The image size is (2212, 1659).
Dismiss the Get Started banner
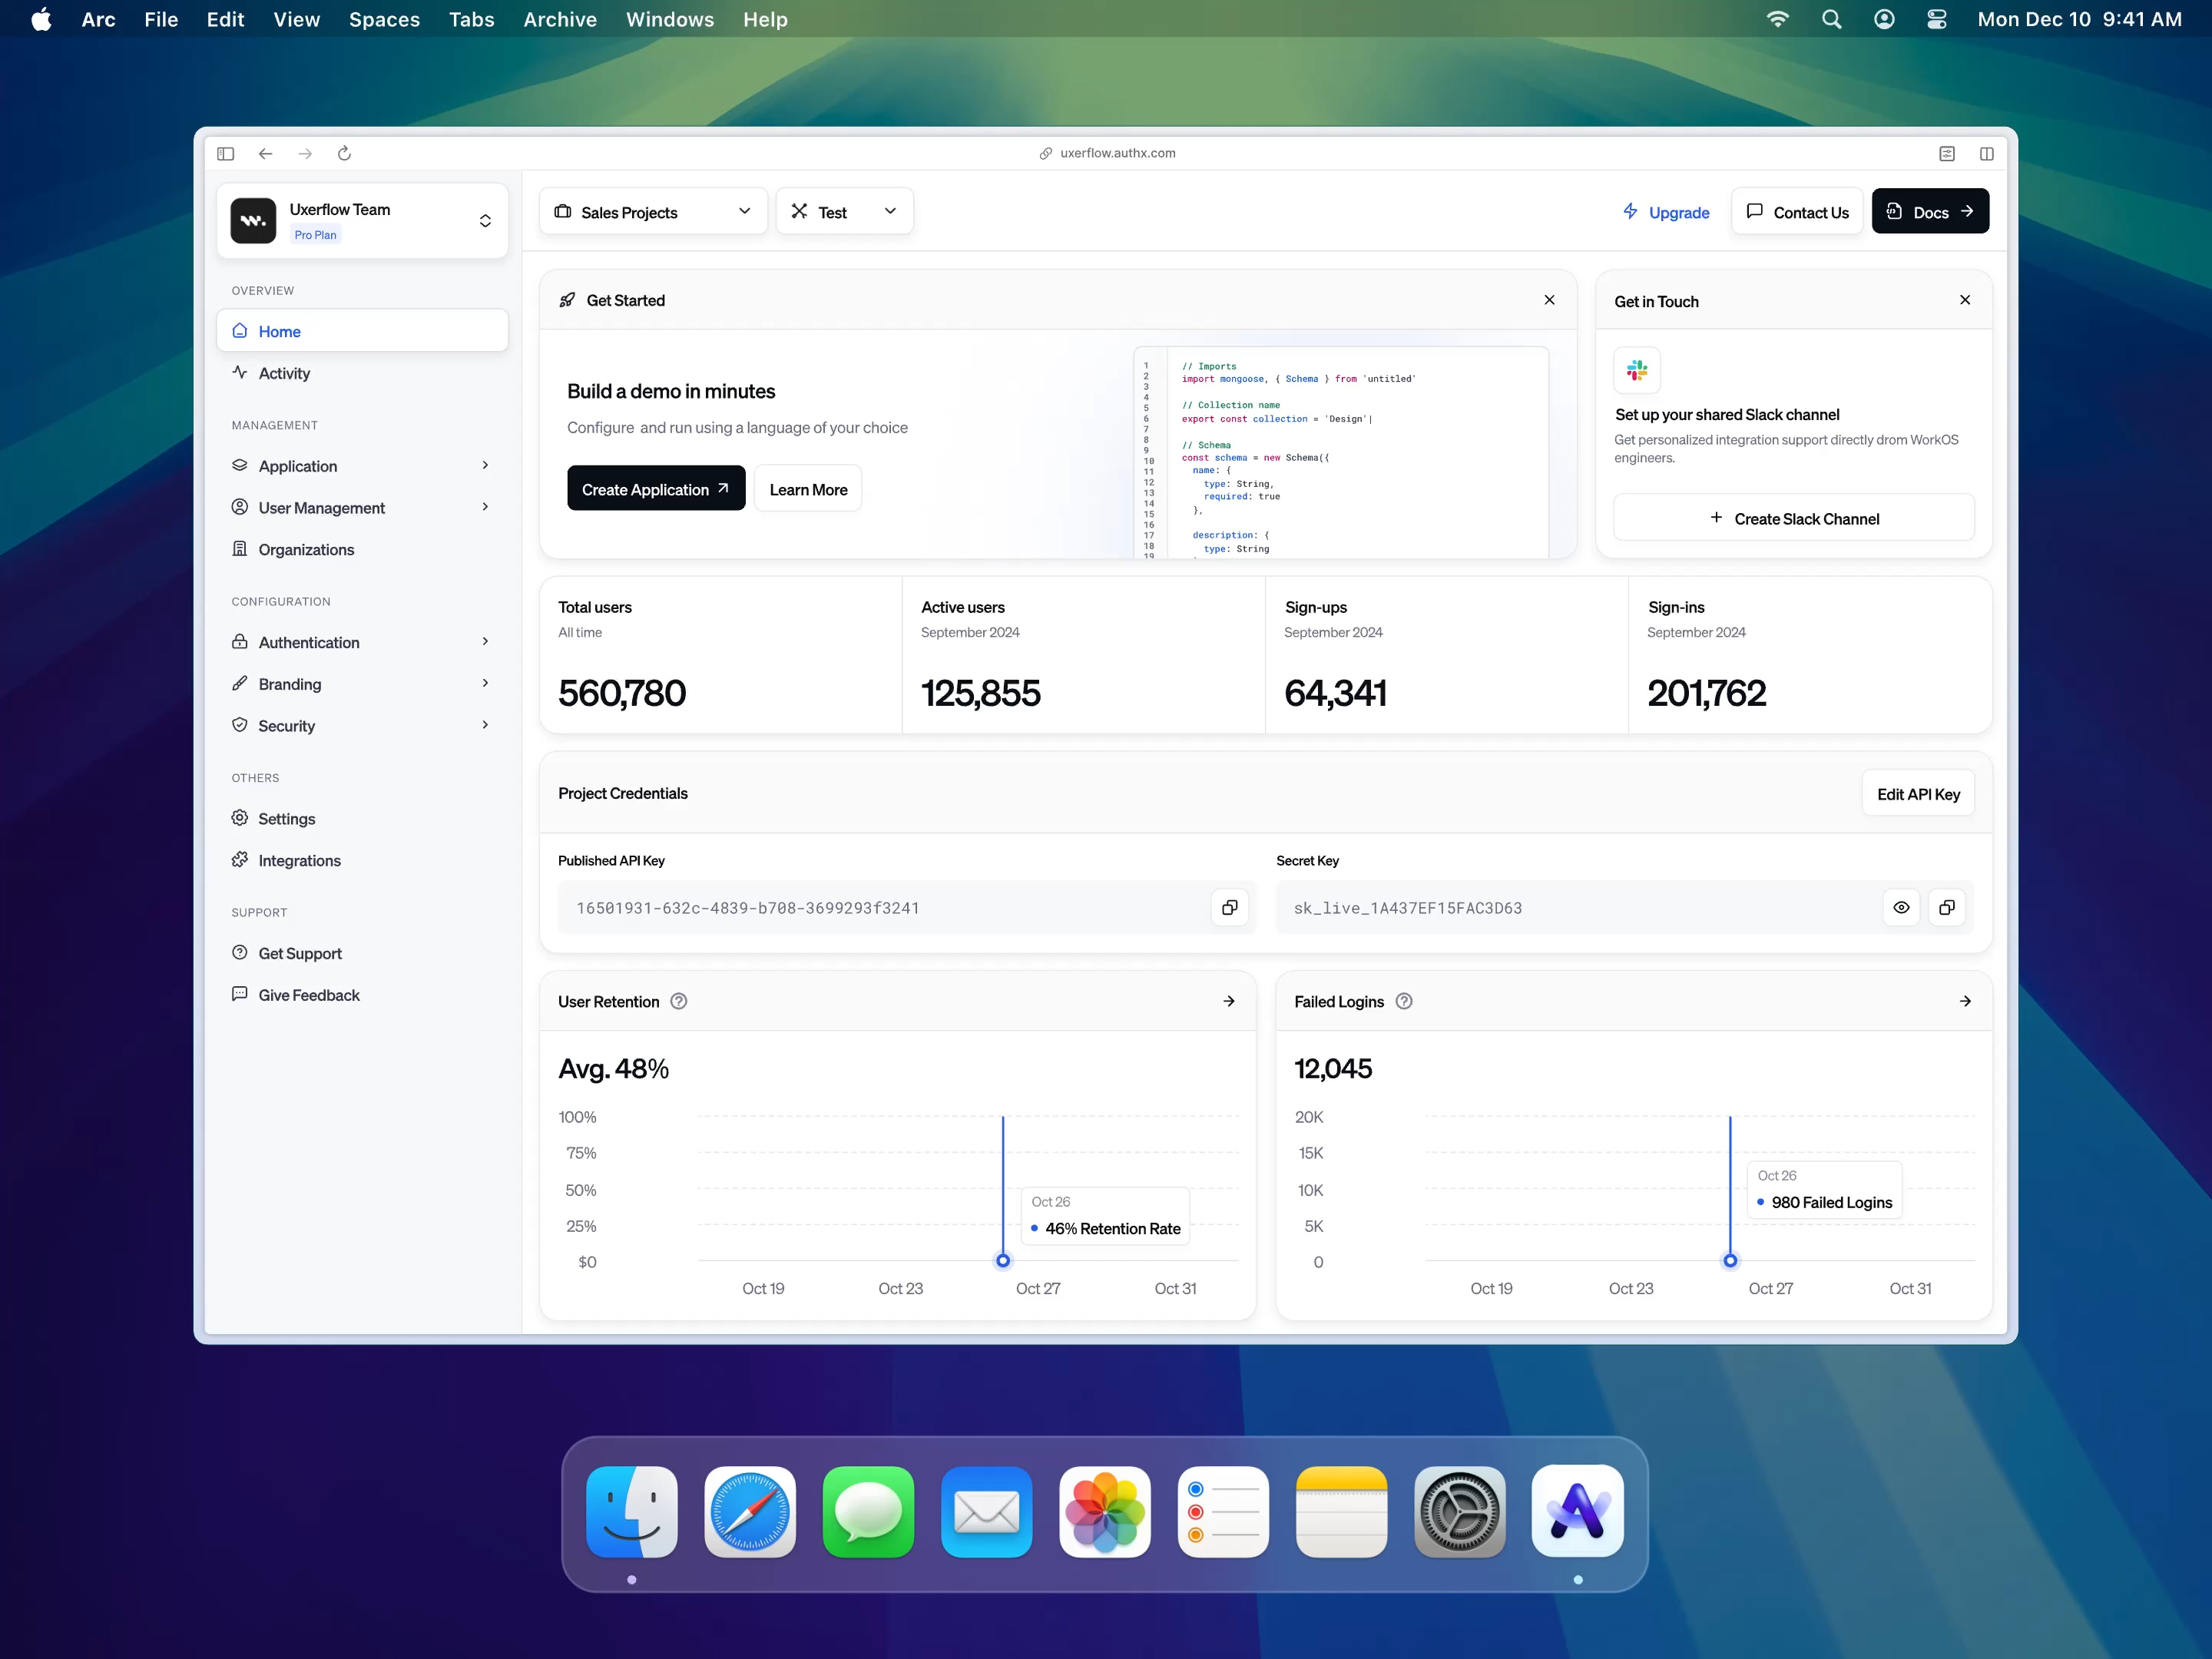pos(1549,300)
